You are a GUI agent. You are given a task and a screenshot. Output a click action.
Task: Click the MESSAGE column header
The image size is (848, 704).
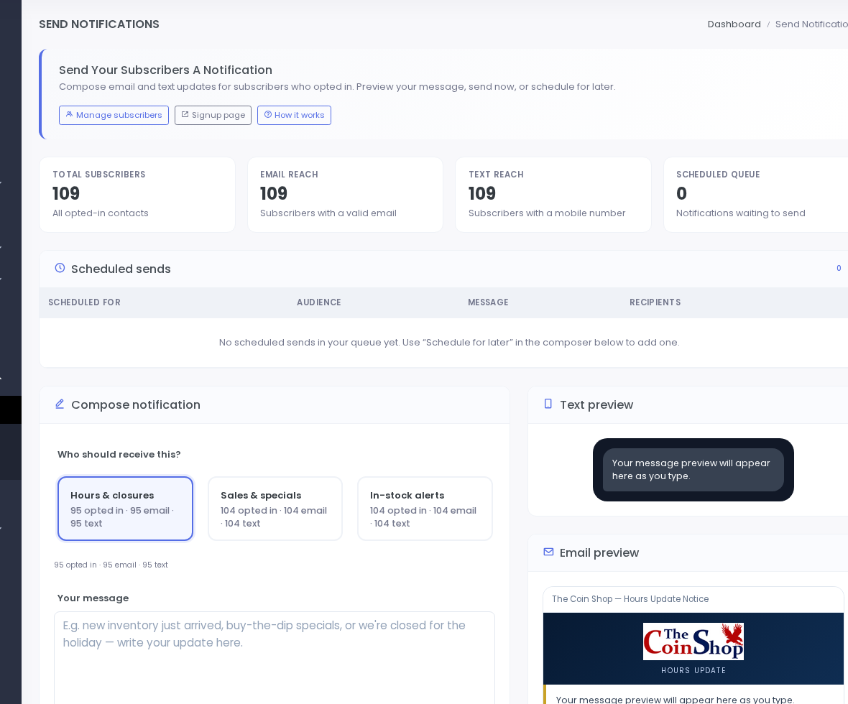tap(489, 302)
